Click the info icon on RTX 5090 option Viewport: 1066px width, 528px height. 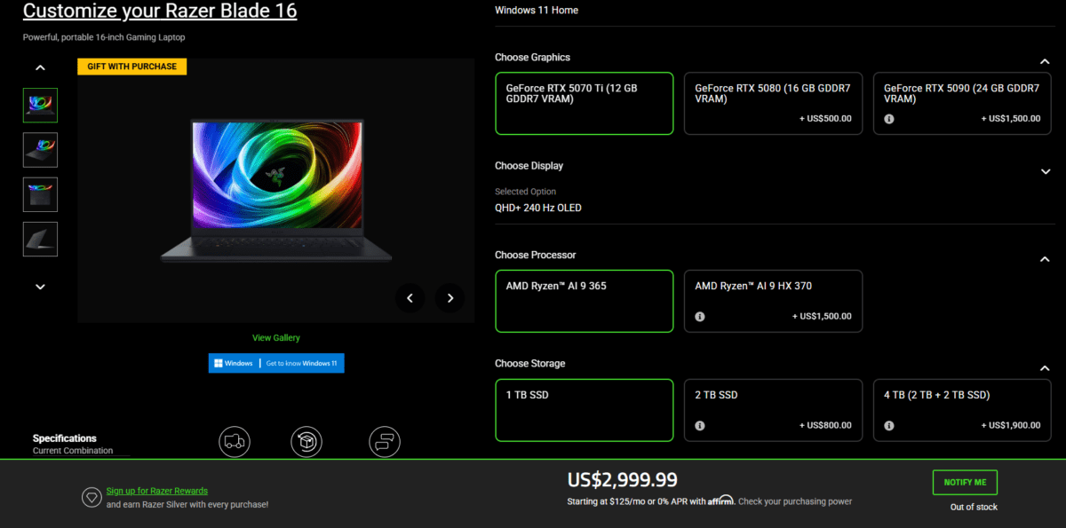tap(889, 119)
